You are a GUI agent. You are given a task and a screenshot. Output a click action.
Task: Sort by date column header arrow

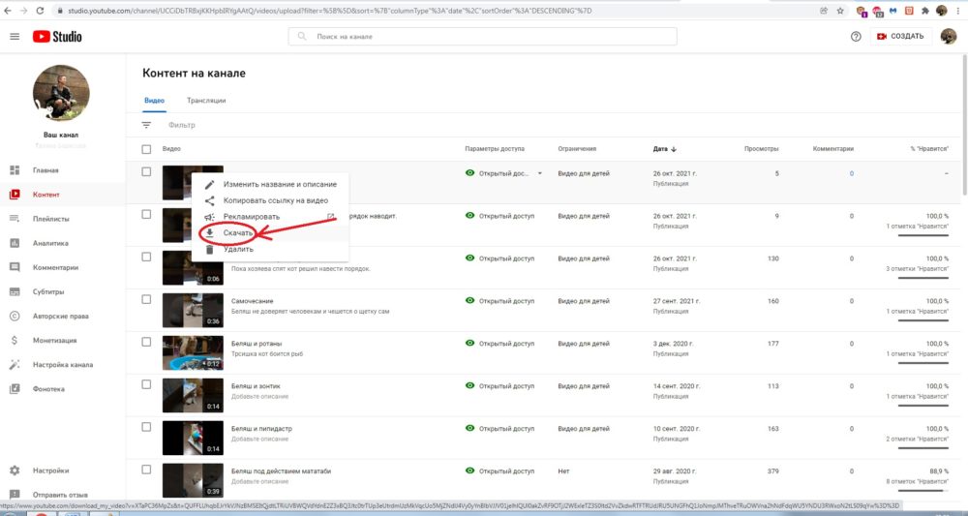click(673, 149)
